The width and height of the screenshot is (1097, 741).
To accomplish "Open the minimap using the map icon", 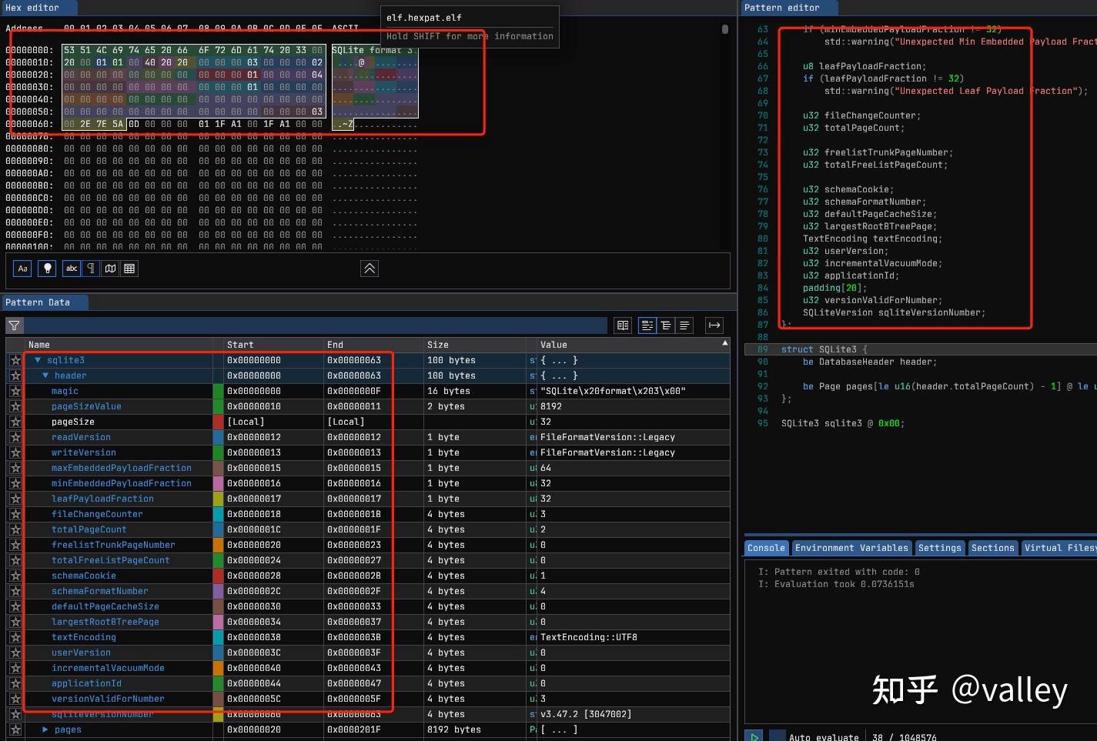I will pyautogui.click(x=110, y=268).
